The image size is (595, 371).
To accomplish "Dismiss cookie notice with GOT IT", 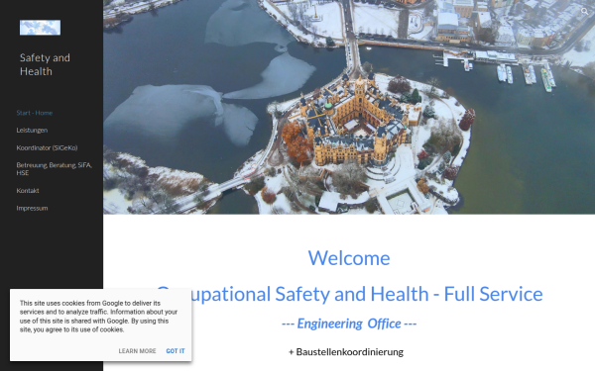I will coord(176,351).
